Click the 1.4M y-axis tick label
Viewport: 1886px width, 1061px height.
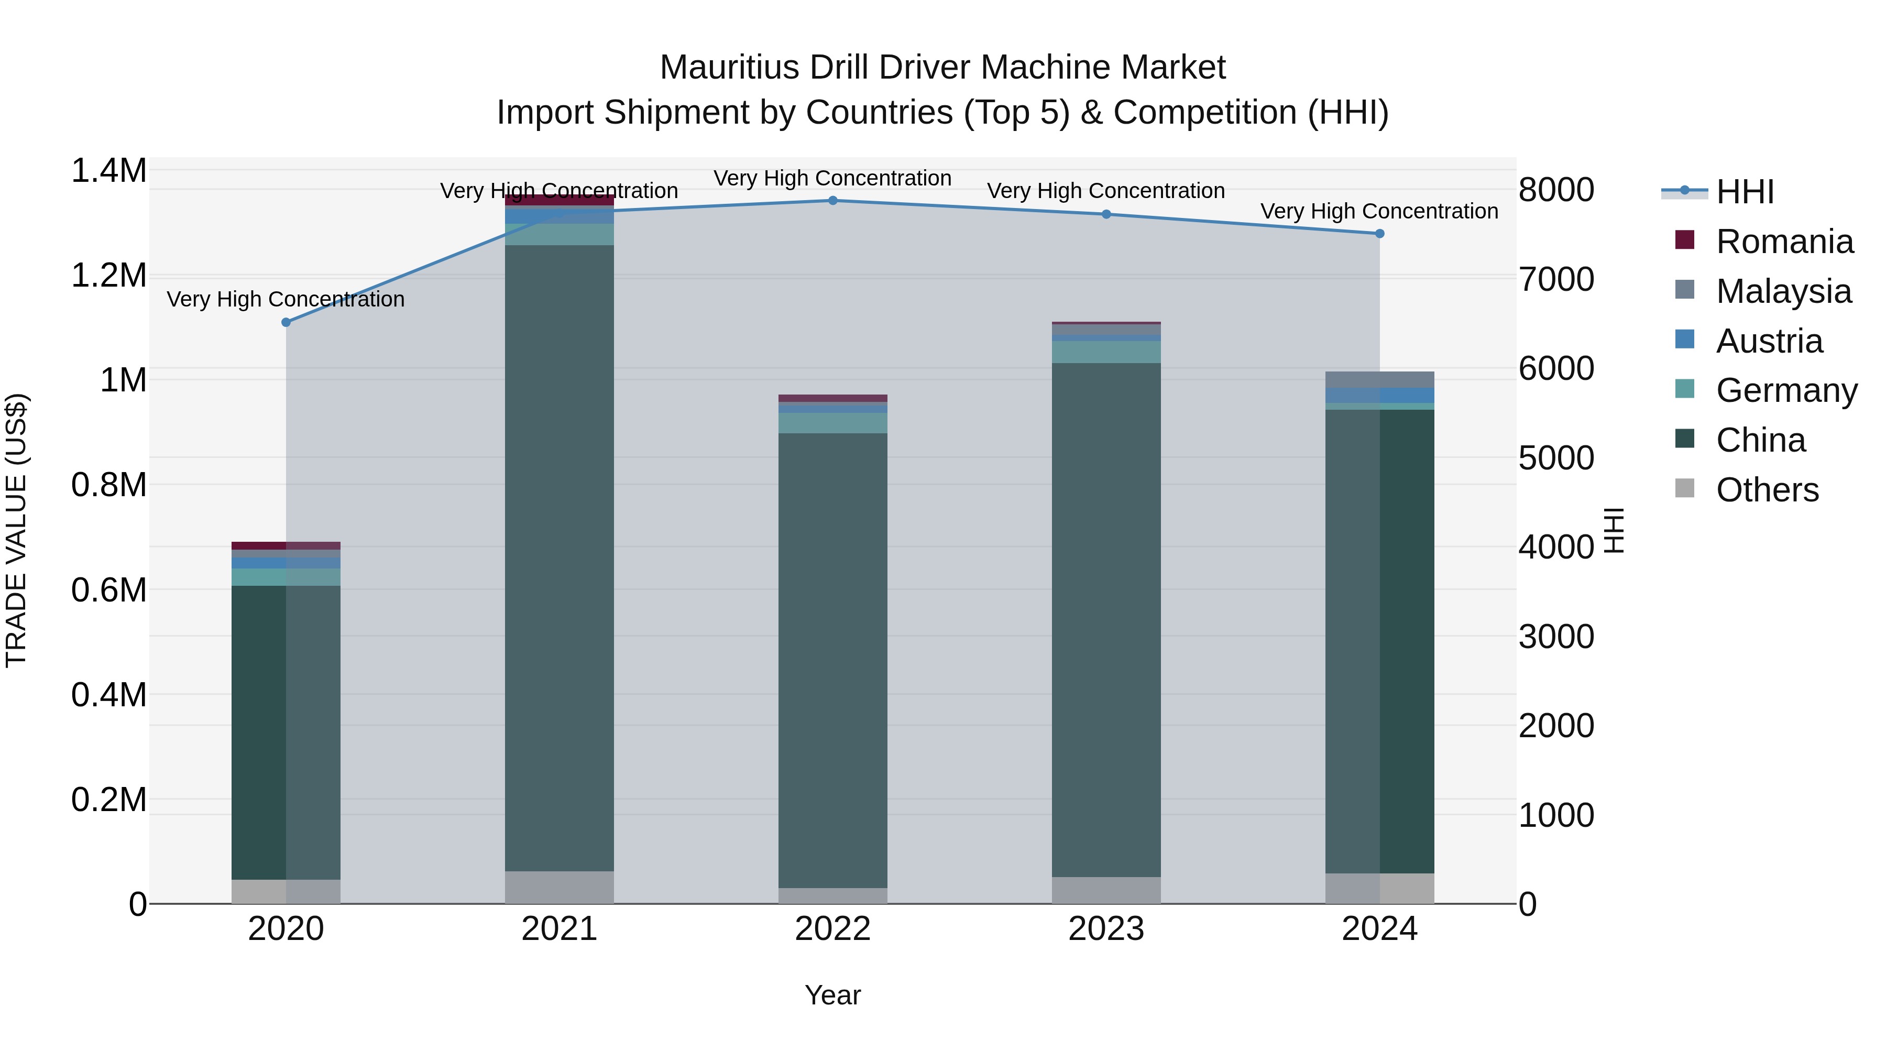coord(109,171)
